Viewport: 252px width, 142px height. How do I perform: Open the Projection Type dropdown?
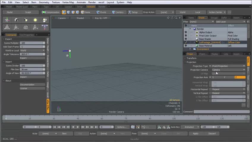228,66
